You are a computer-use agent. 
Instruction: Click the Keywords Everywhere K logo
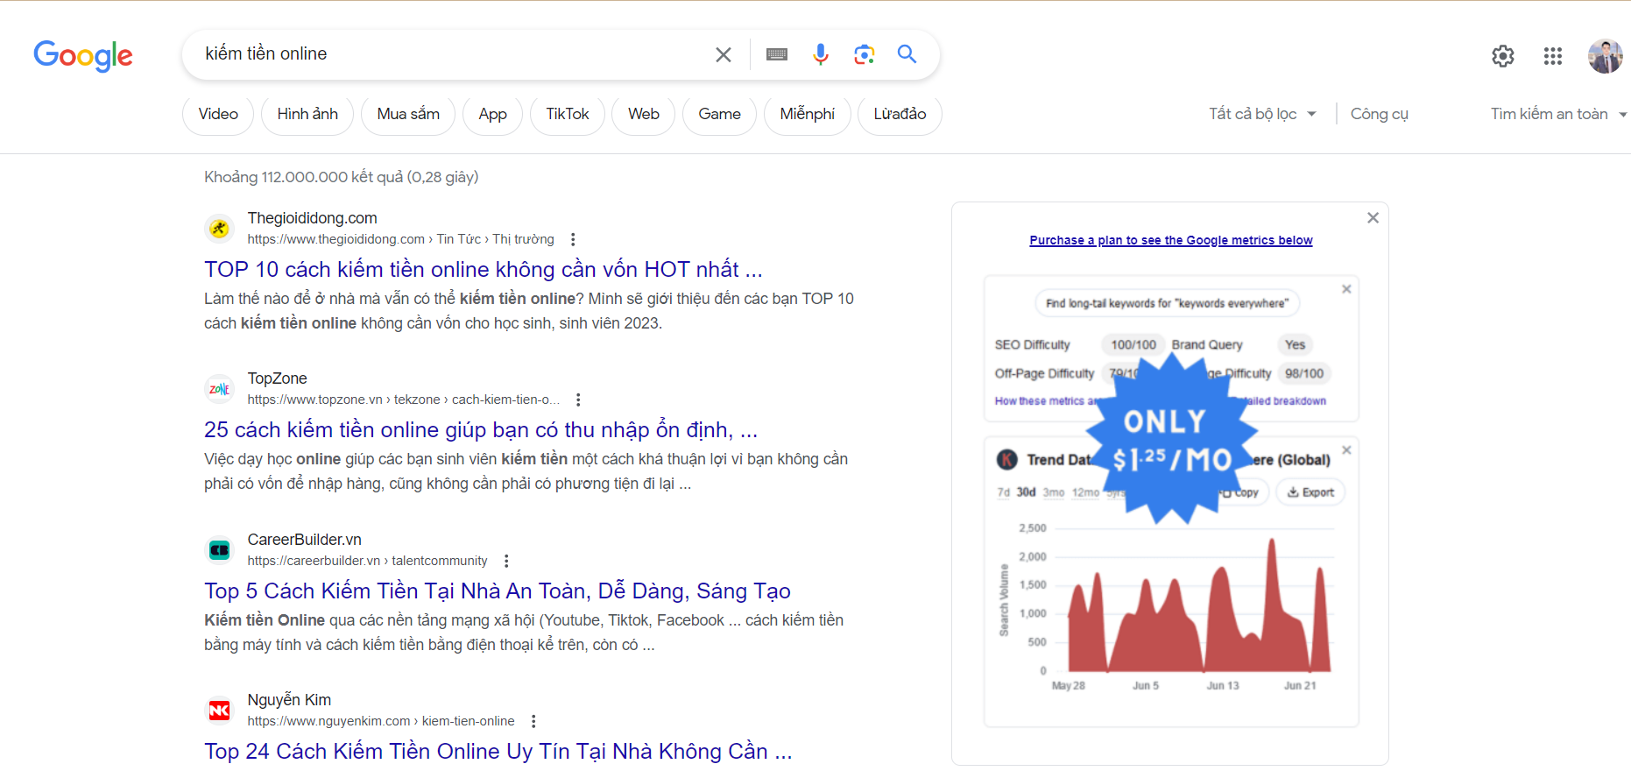tap(1007, 459)
